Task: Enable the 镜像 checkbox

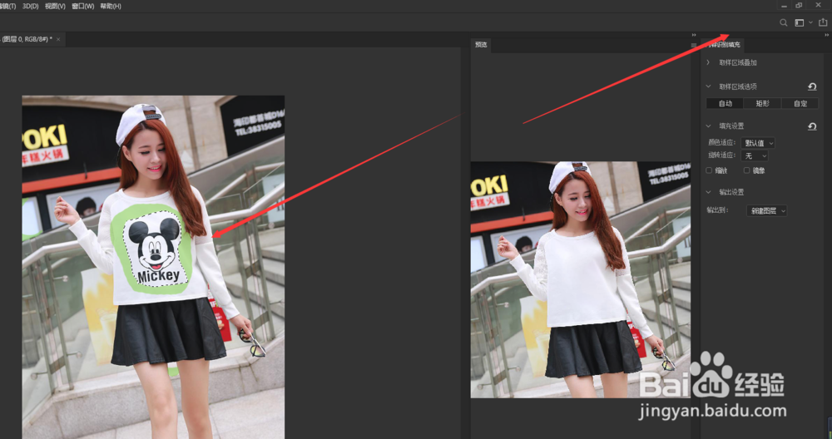Action: (x=746, y=170)
